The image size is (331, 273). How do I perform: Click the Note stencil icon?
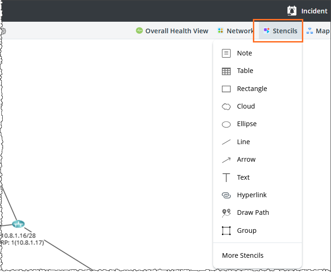[226, 54]
